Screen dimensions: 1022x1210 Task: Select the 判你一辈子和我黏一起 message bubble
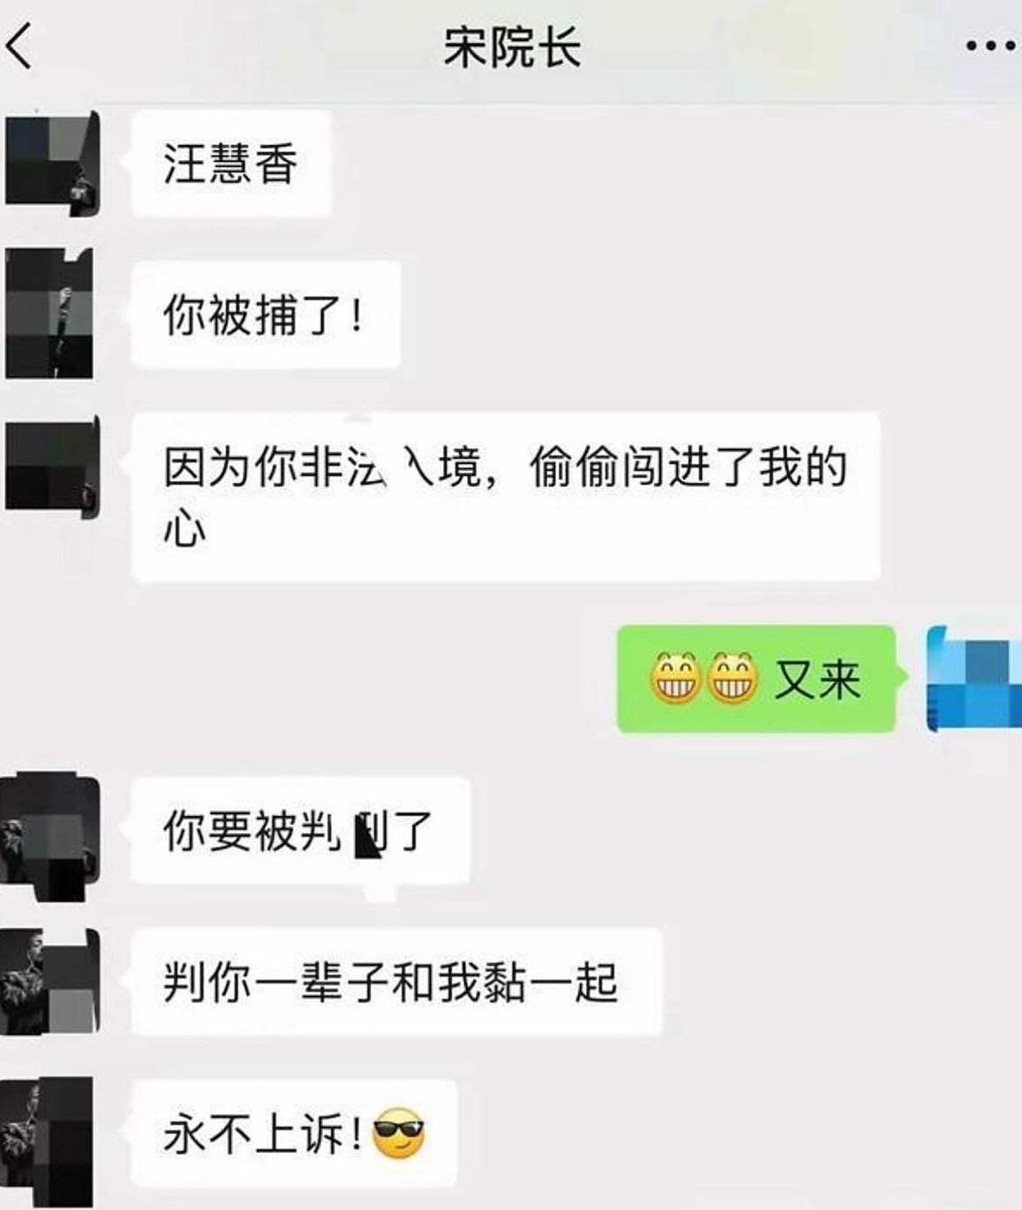[x=397, y=982]
